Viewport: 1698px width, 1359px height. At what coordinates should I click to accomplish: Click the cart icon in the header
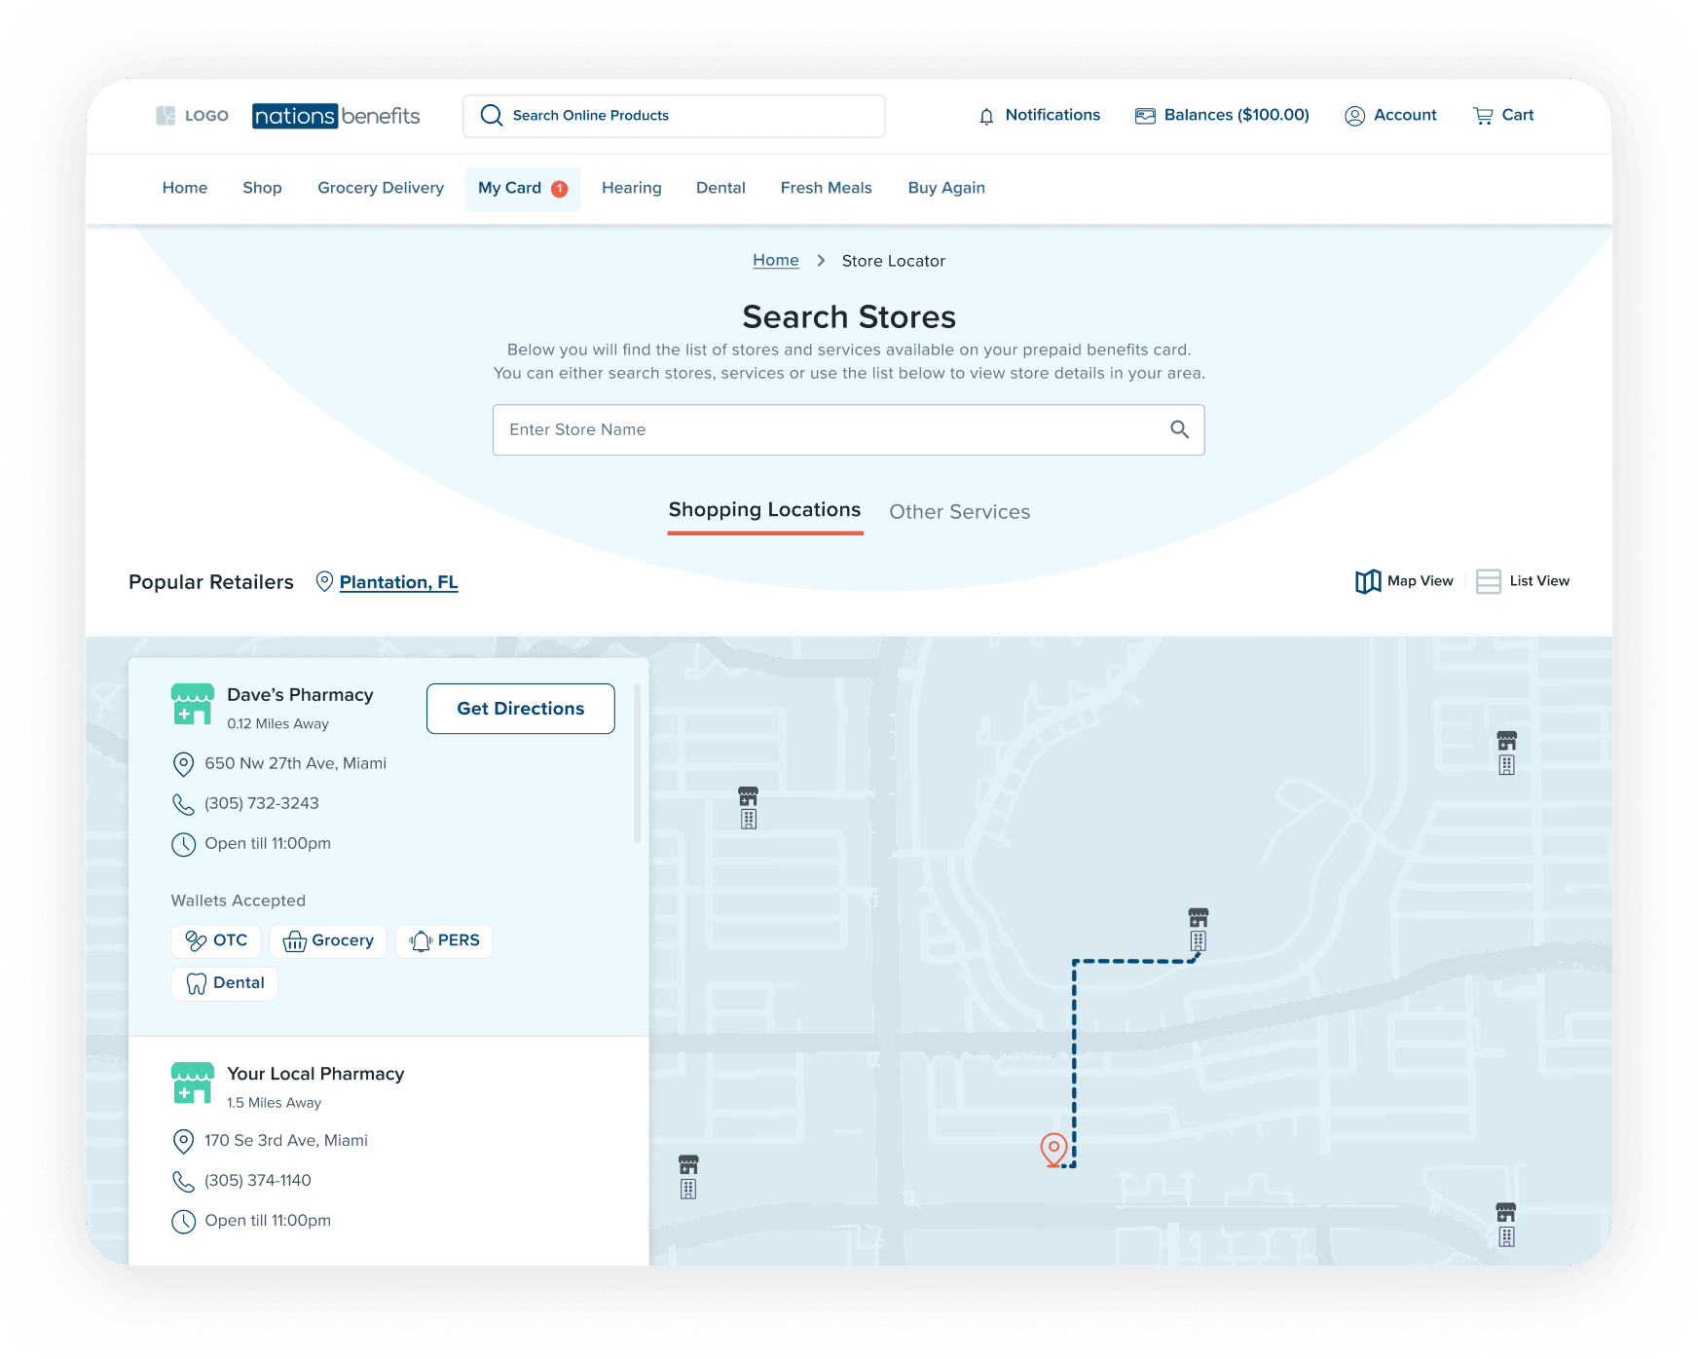point(1483,115)
